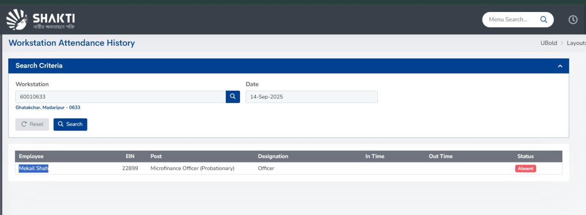
Task: Click the Status column header
Action: click(525, 156)
